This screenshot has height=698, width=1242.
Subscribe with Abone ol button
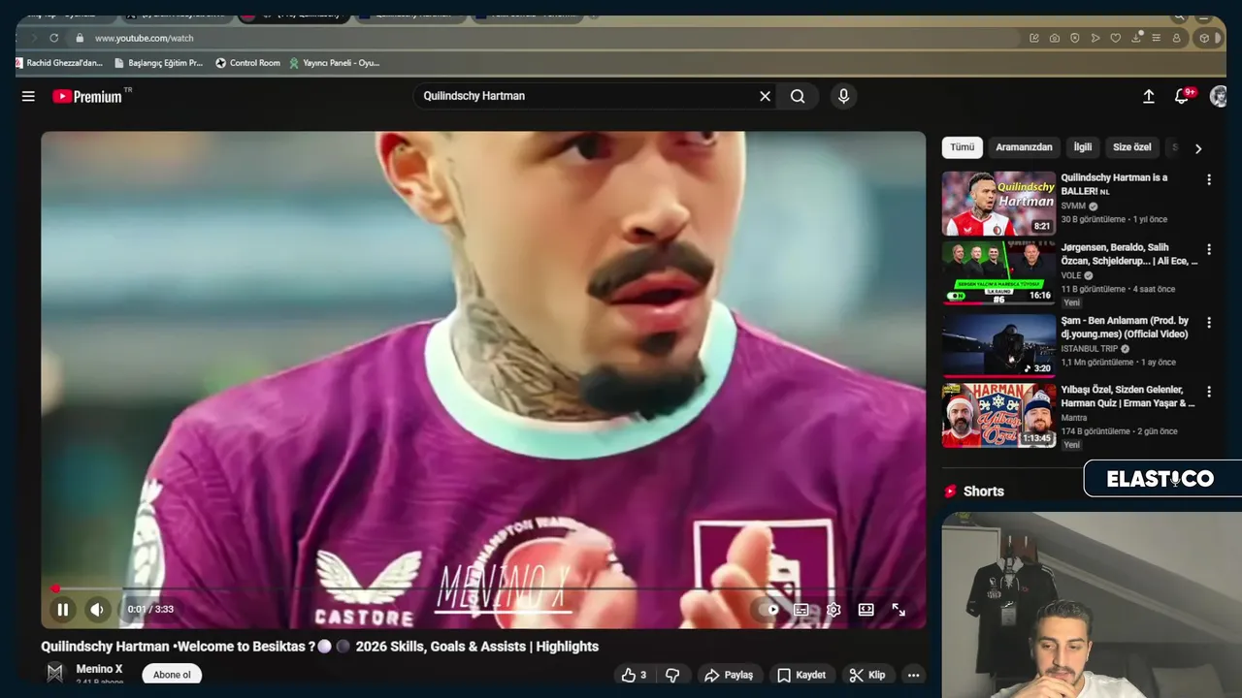[172, 675]
